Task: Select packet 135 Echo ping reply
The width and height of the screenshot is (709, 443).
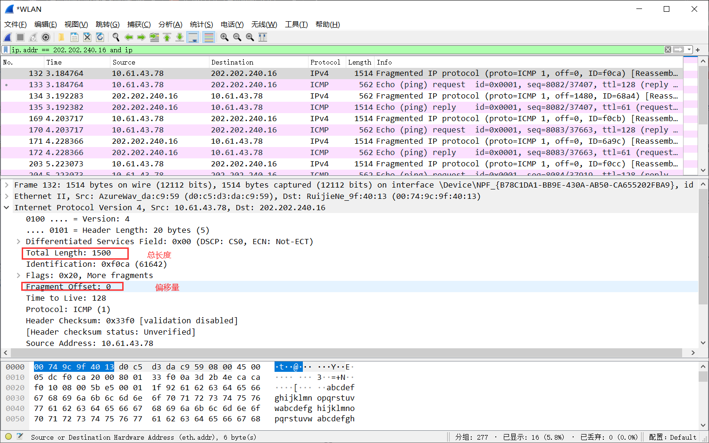Action: click(342, 107)
